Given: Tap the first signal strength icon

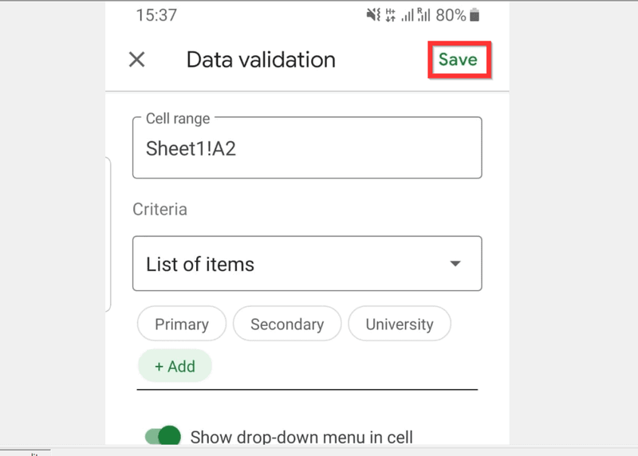Looking at the screenshot, I should click(x=408, y=15).
